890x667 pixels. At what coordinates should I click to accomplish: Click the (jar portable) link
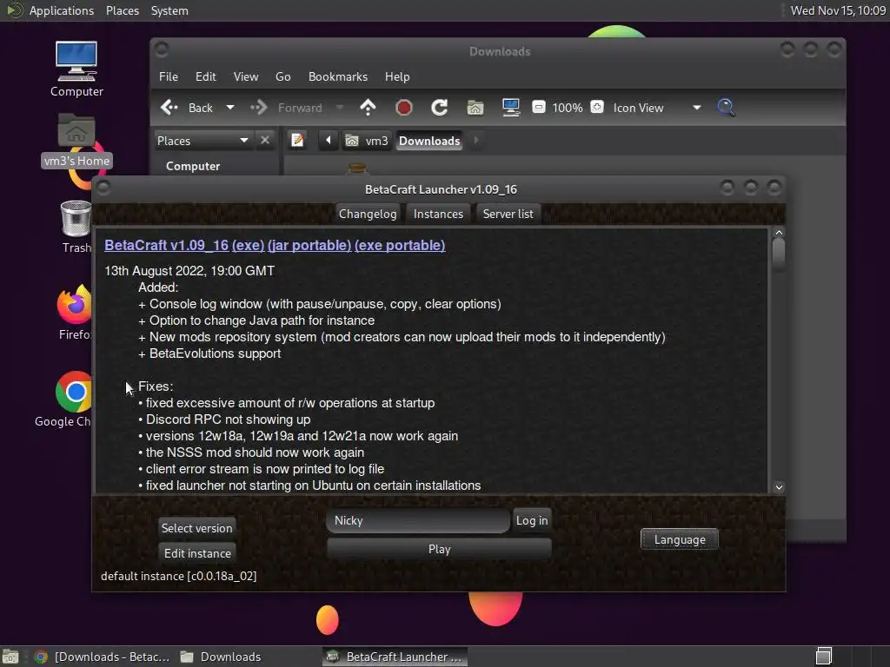point(309,245)
